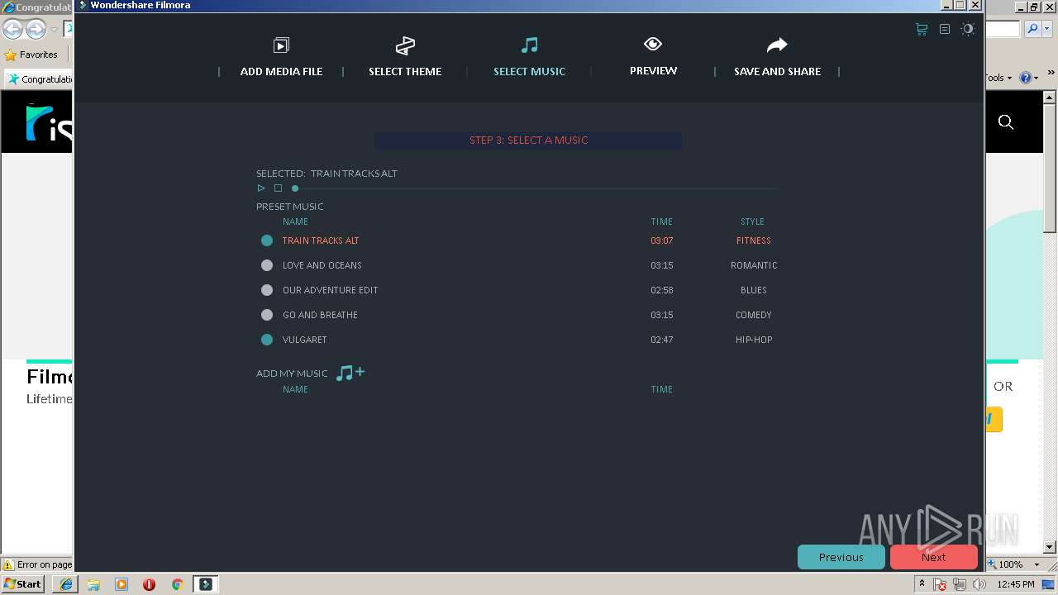This screenshot has height=595, width=1058.
Task: Select Our Adventure Edit radio button
Action: coord(267,290)
